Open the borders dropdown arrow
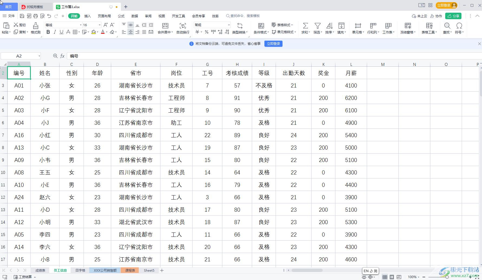The height and width of the screenshot is (280, 482). 79,32
